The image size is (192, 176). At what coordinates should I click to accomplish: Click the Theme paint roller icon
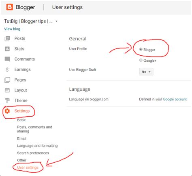point(7,101)
